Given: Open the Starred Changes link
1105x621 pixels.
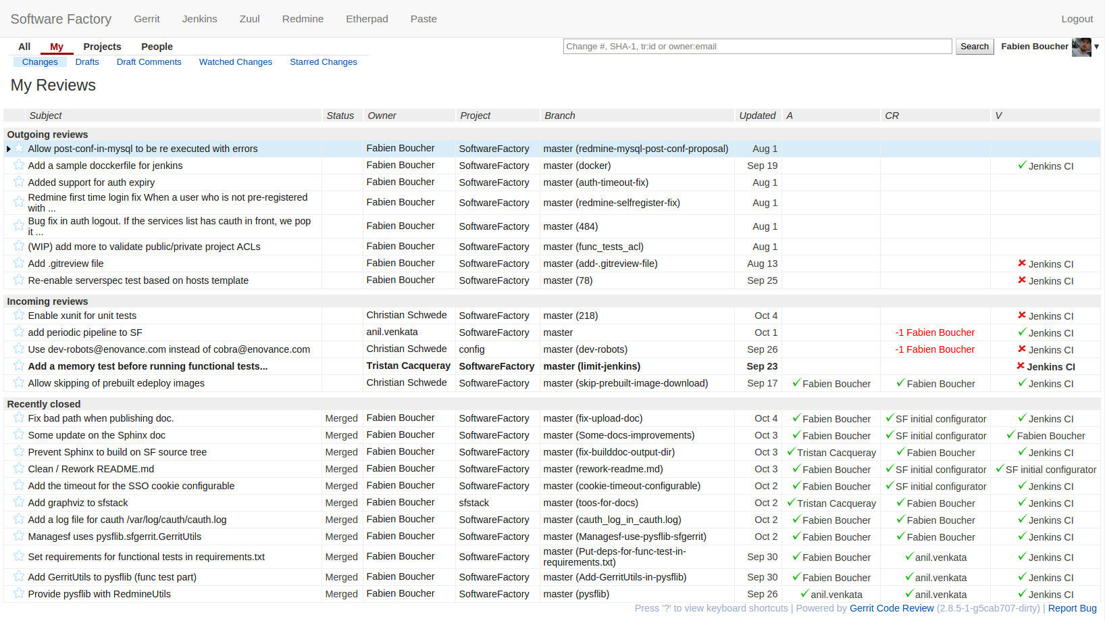Looking at the screenshot, I should (323, 62).
